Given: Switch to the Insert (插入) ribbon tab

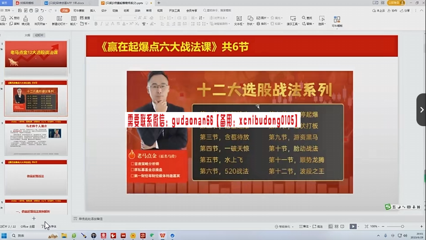Looking at the screenshot, I should point(93,10).
